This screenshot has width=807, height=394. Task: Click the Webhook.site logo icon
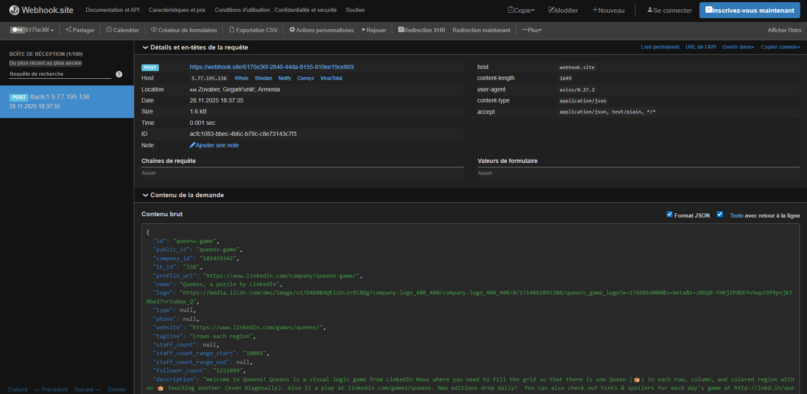14,10
